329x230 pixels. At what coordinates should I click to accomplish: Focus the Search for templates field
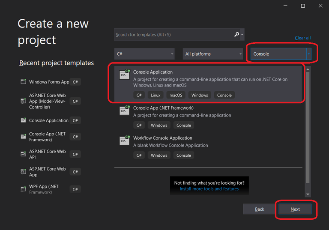[x=173, y=35]
